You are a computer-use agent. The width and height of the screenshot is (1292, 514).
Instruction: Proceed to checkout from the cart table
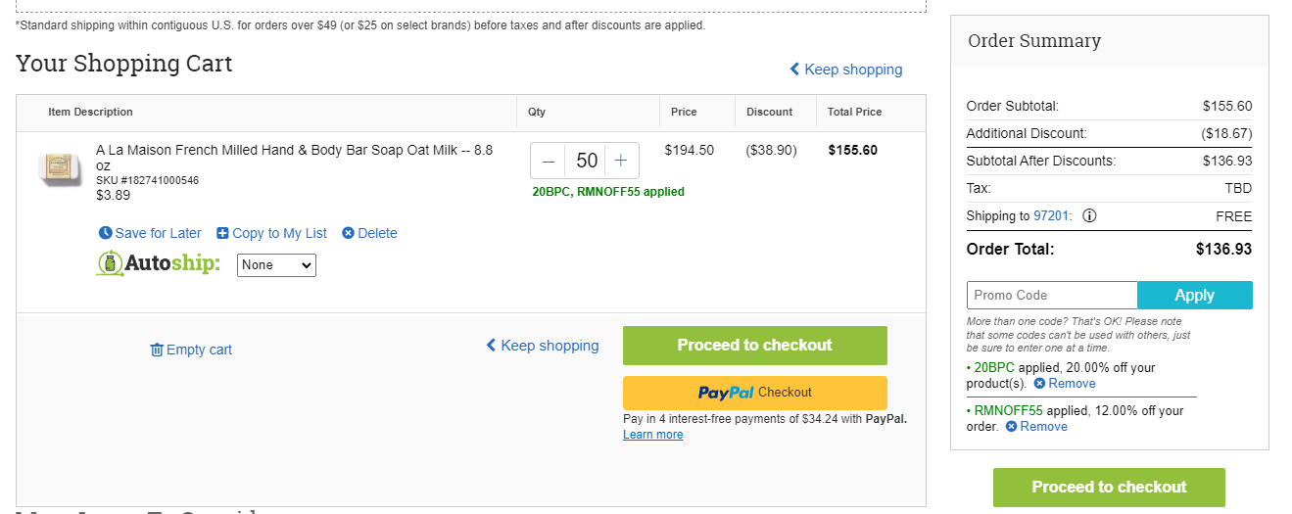point(755,346)
